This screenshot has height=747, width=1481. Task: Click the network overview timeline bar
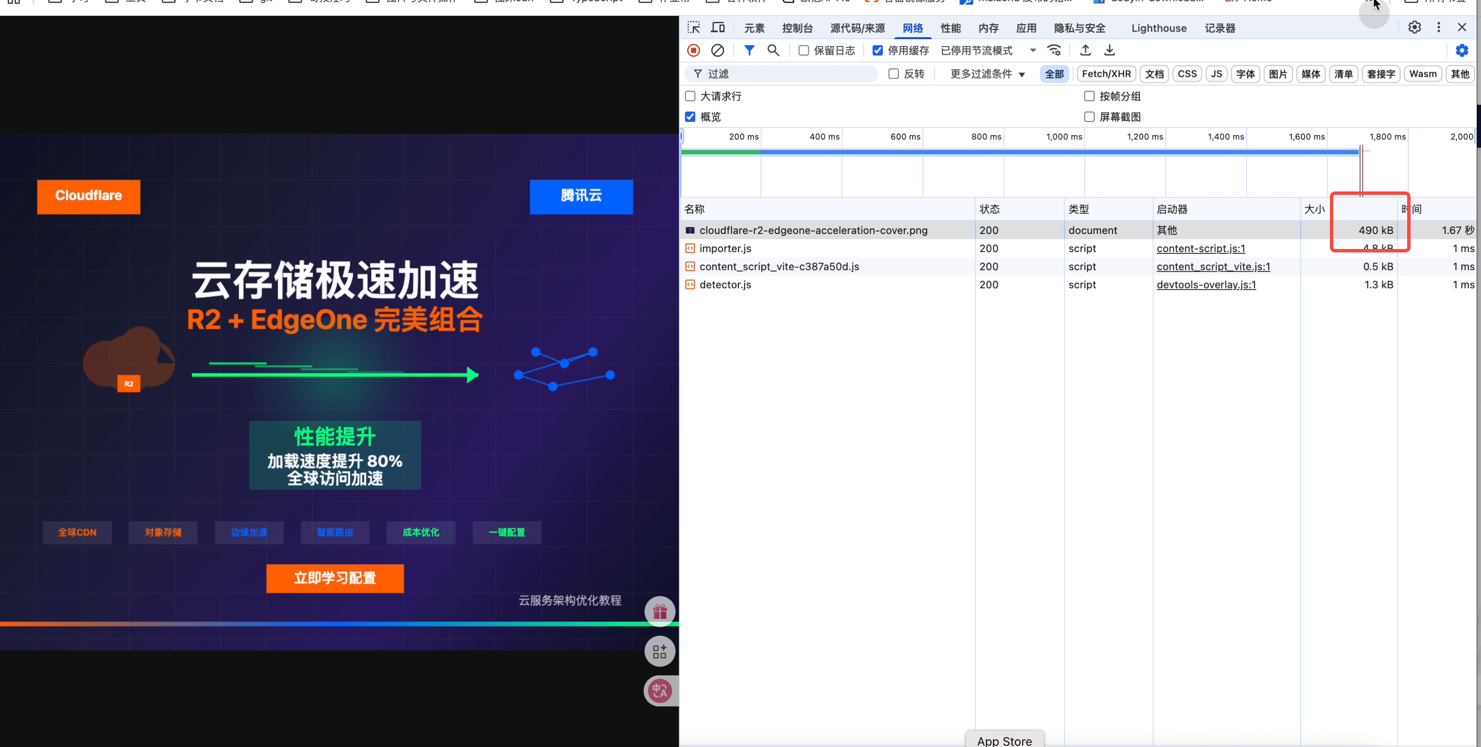point(1020,152)
